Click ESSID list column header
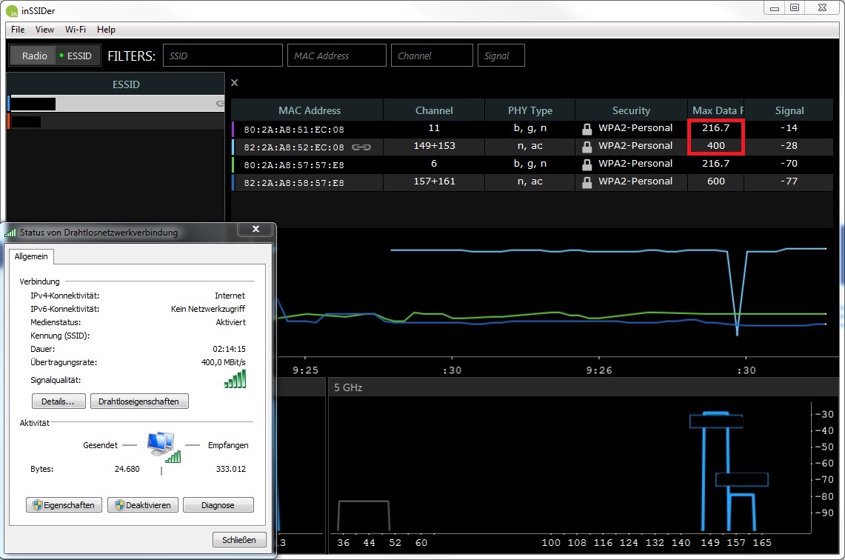The width and height of the screenshot is (845, 560). pos(116,84)
